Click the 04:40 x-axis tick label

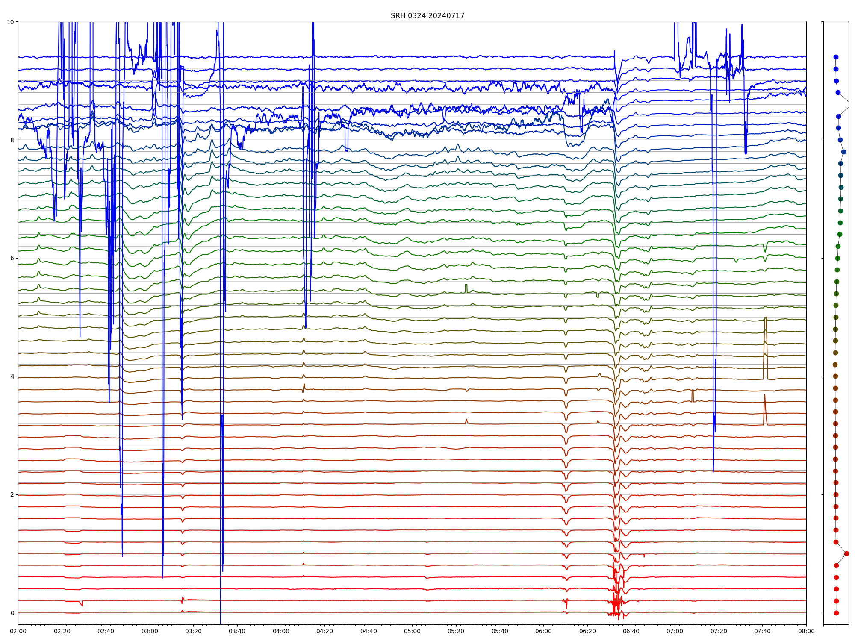pyautogui.click(x=369, y=631)
